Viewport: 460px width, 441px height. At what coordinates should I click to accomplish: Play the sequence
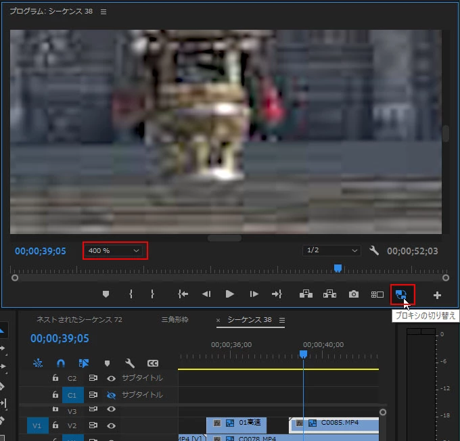(230, 294)
